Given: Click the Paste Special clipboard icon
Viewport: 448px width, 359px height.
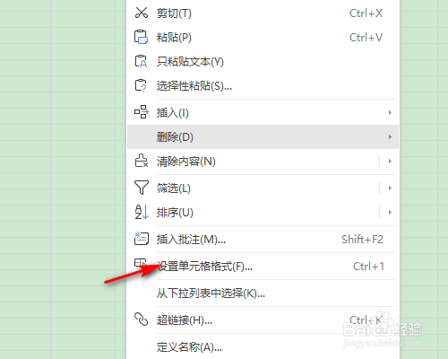Looking at the screenshot, I should tap(141, 85).
